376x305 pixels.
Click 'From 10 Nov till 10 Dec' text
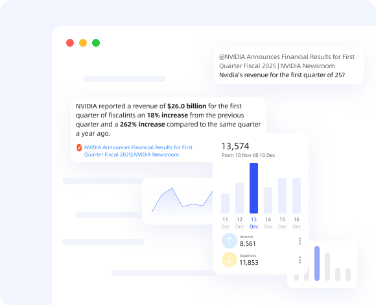click(x=248, y=155)
